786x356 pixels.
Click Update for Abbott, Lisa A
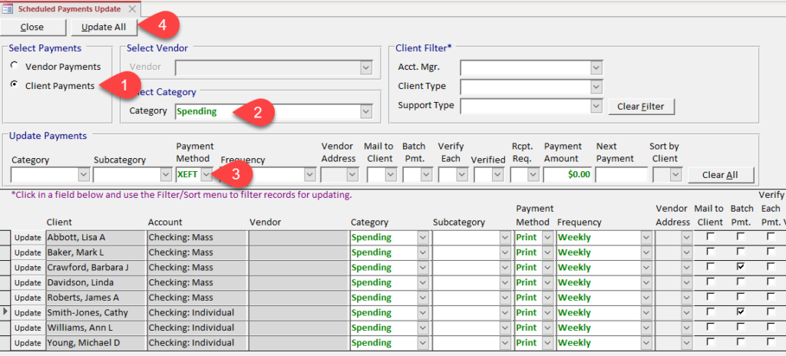point(28,238)
